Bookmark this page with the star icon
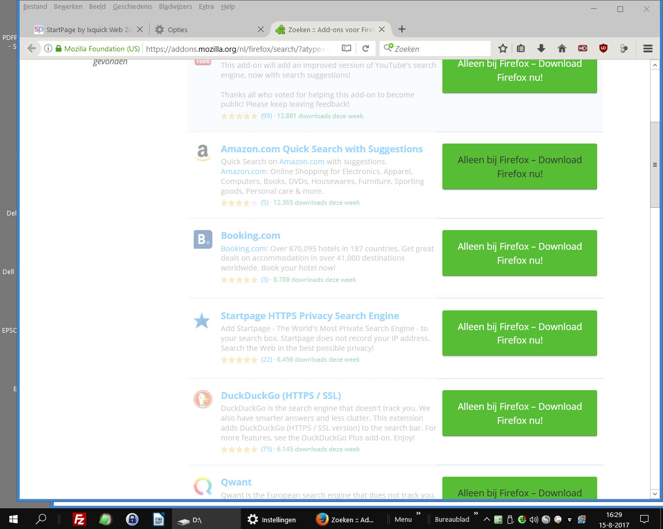 pos(502,48)
